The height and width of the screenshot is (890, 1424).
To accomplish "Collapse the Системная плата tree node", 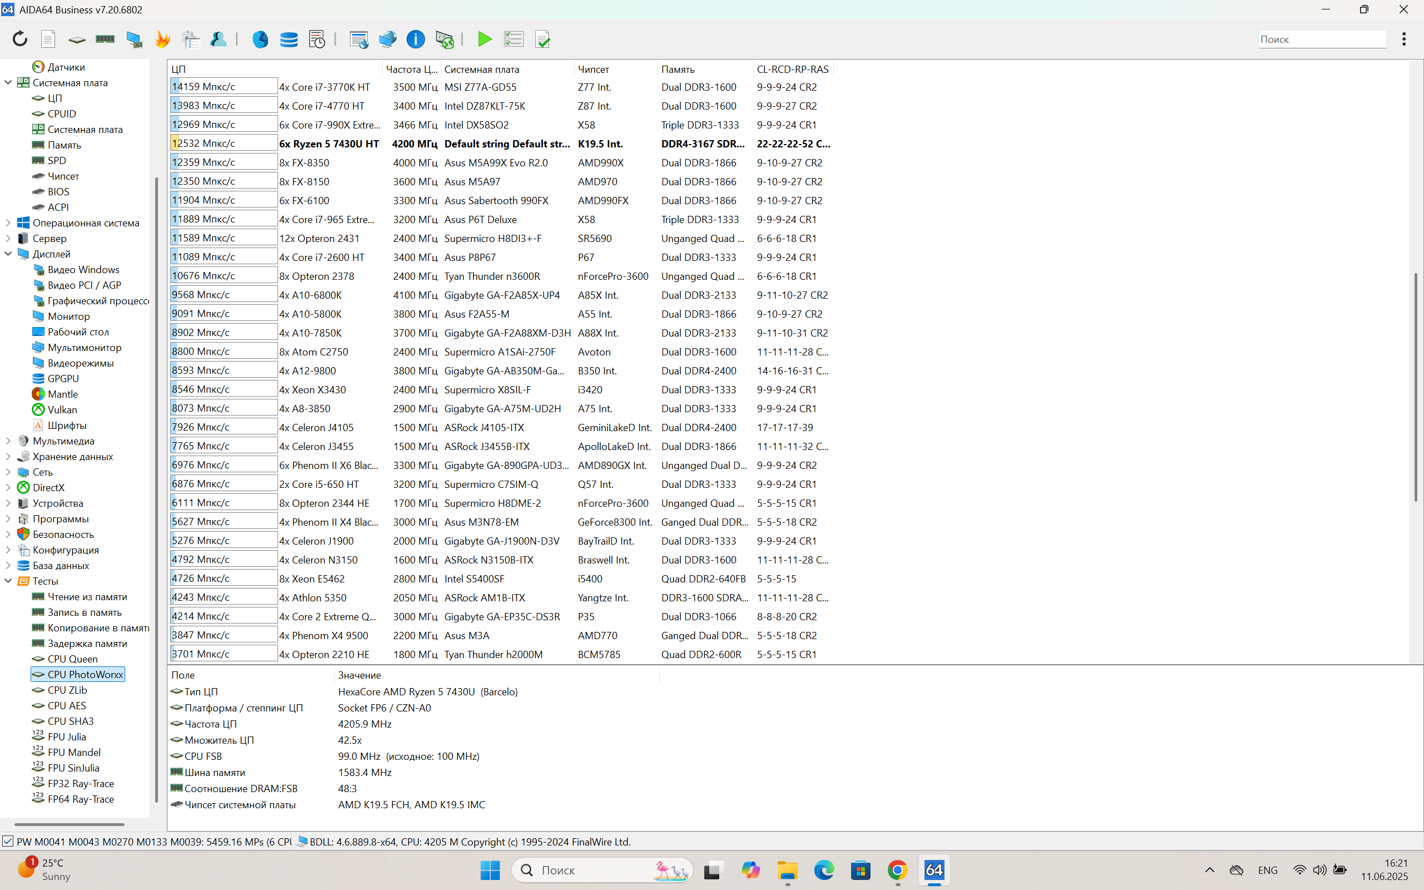I will coord(8,82).
